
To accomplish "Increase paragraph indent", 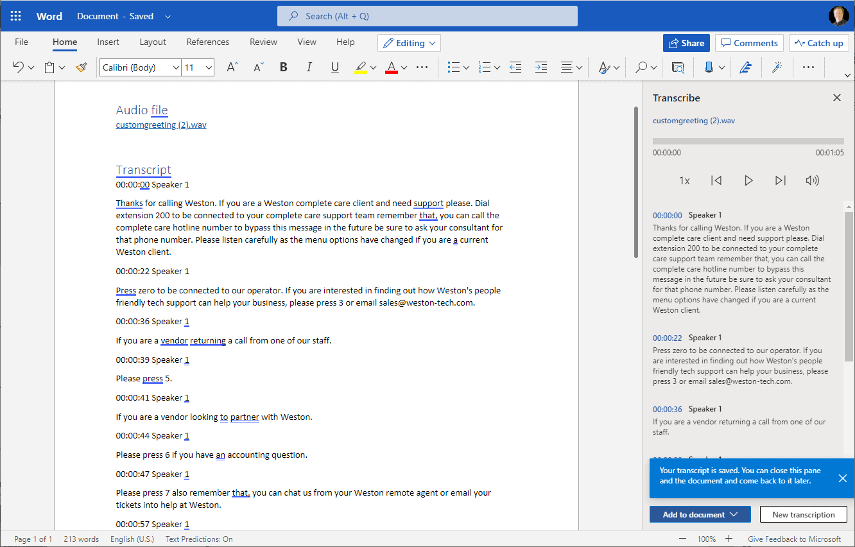I will [541, 67].
